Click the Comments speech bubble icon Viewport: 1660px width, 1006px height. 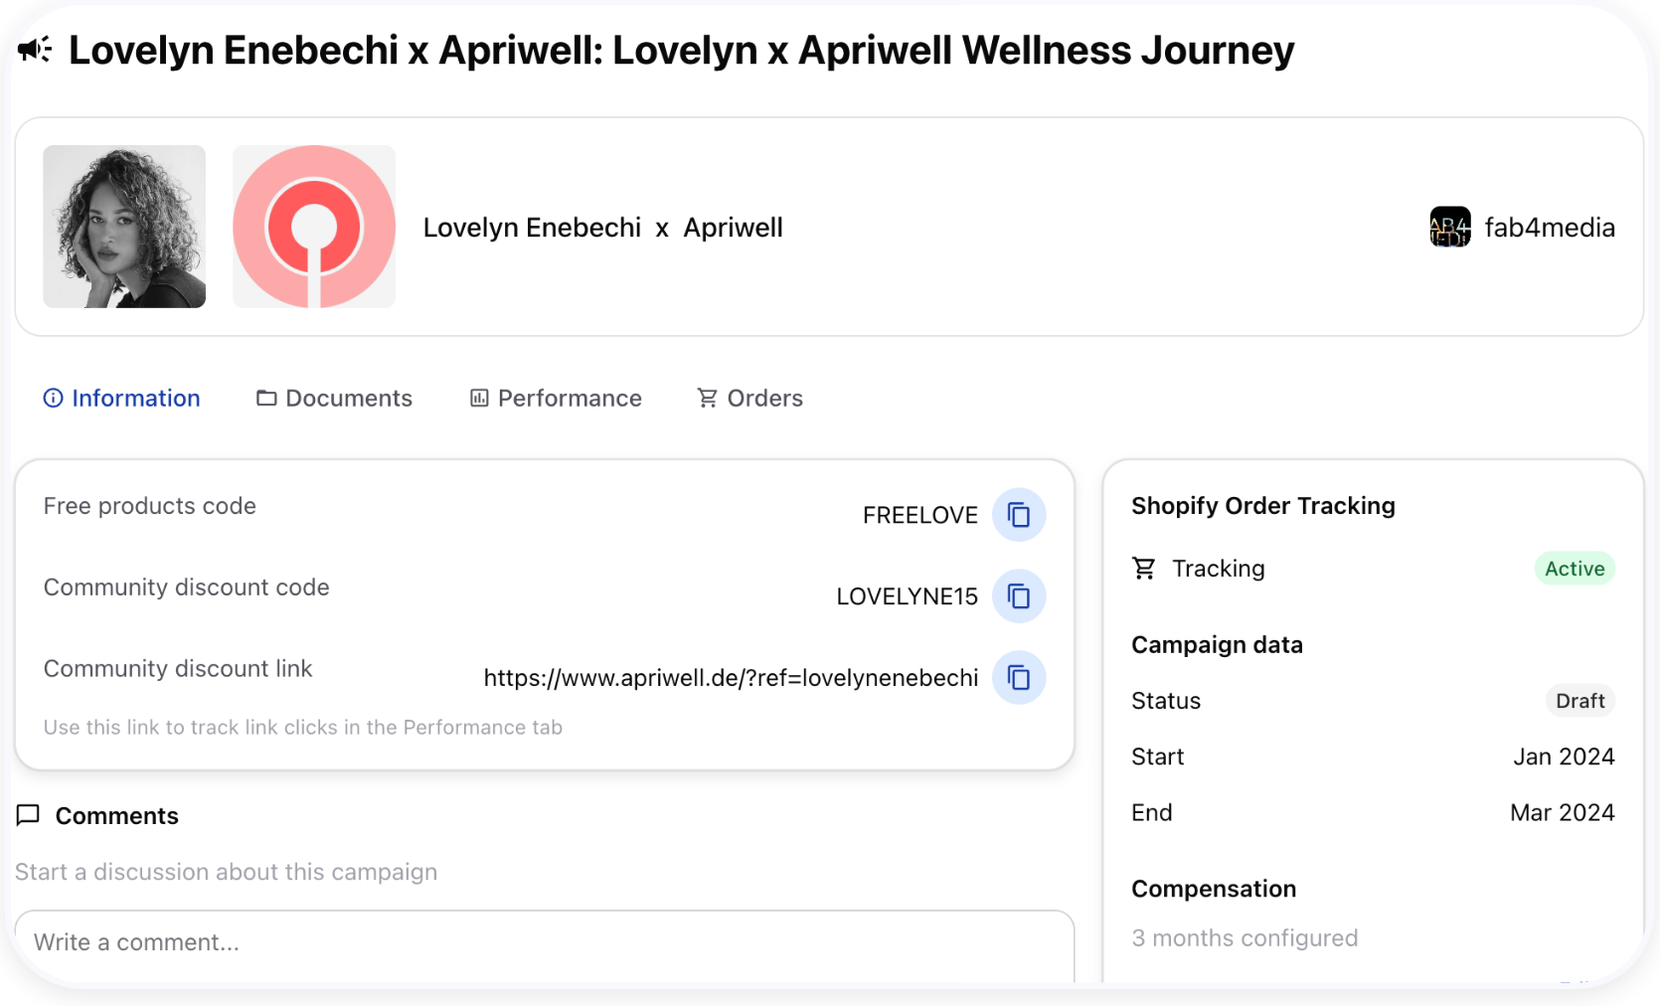click(x=28, y=816)
